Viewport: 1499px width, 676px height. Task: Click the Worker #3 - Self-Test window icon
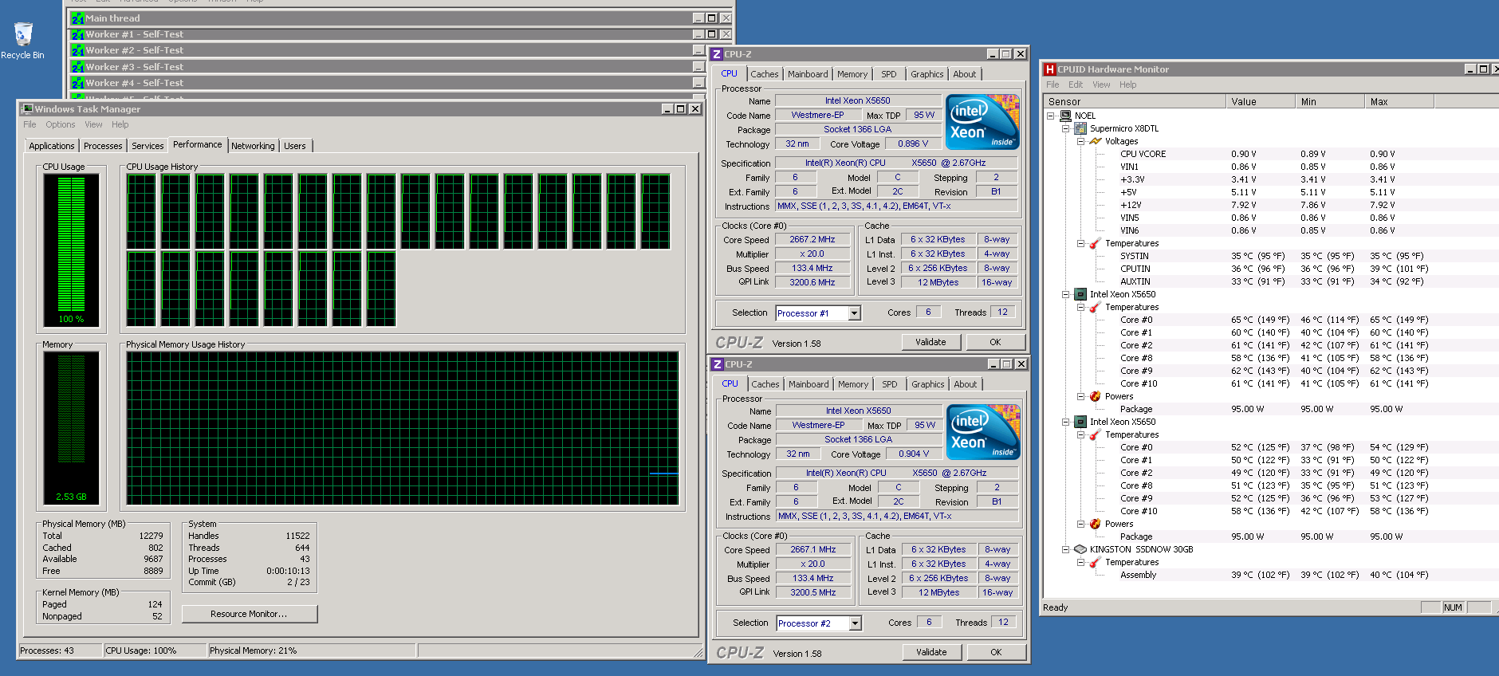coord(77,67)
